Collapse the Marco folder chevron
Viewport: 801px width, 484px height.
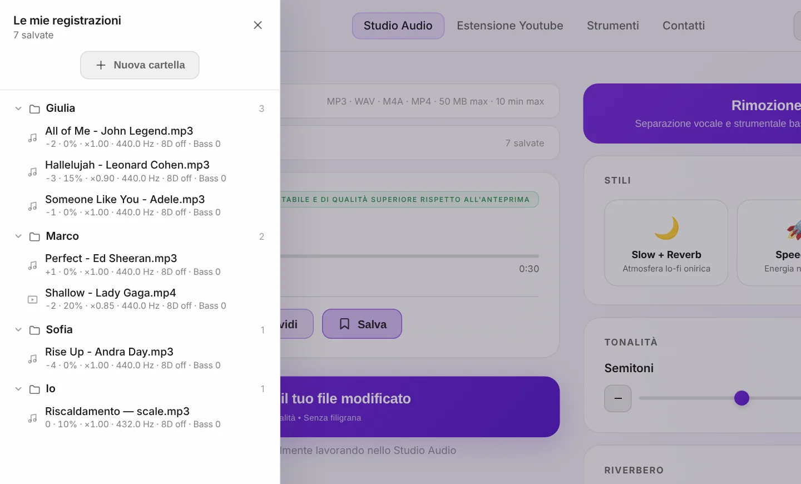click(x=18, y=236)
